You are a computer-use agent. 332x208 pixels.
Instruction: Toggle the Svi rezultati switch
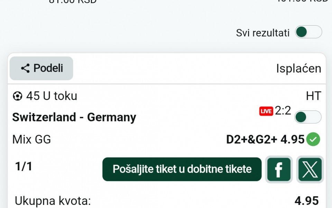click(x=308, y=32)
